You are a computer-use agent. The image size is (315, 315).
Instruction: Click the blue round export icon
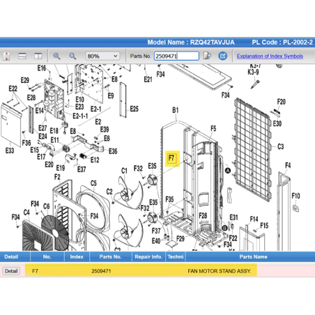pyautogui.click(x=222, y=56)
